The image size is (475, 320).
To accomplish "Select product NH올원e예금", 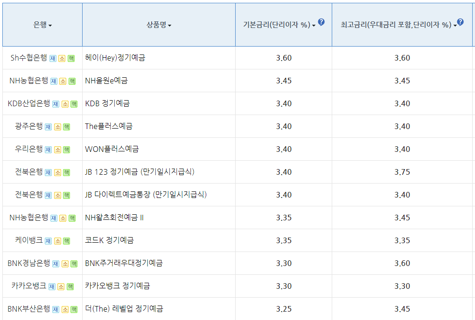I will [x=106, y=81].
